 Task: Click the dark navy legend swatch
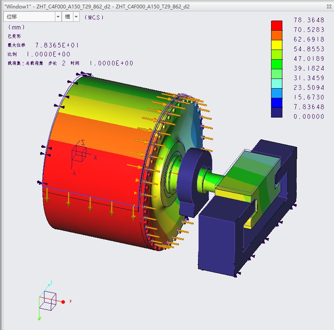pos(277,113)
